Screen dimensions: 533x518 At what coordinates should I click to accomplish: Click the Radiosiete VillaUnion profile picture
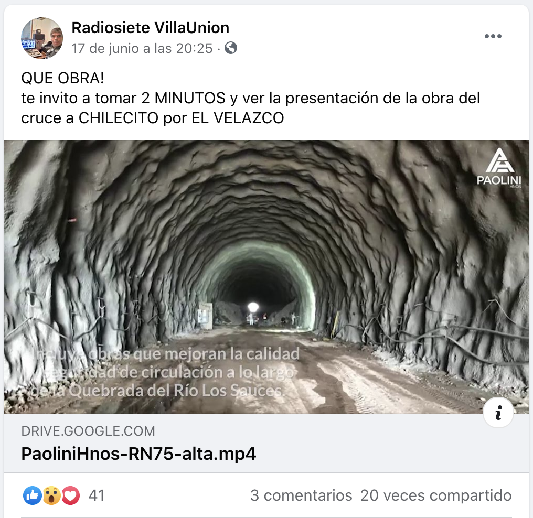(42, 38)
